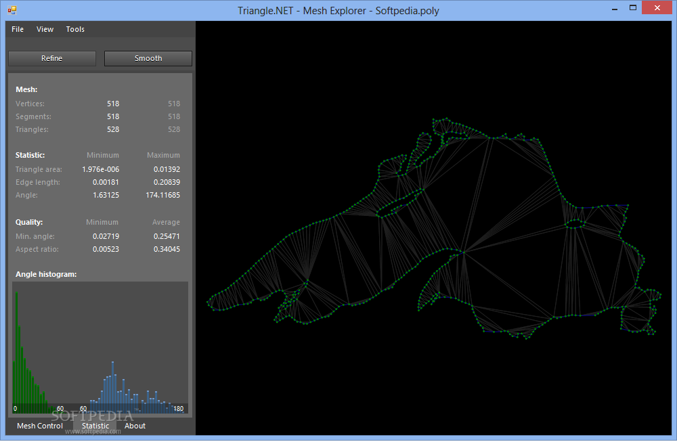
Task: Click the Min. angle average 0.25471
Action: point(167,236)
